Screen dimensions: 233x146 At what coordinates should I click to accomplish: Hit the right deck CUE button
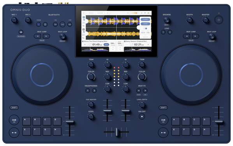coord(163,120)
